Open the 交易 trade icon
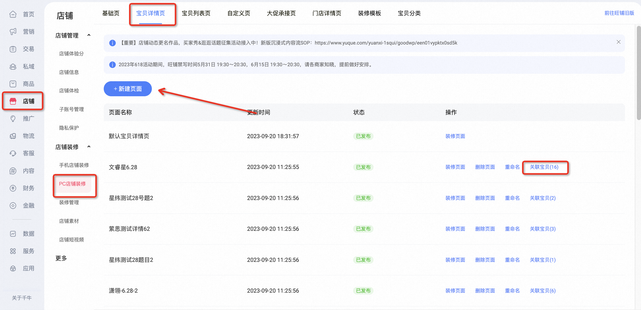The image size is (641, 310). pyautogui.click(x=13, y=49)
